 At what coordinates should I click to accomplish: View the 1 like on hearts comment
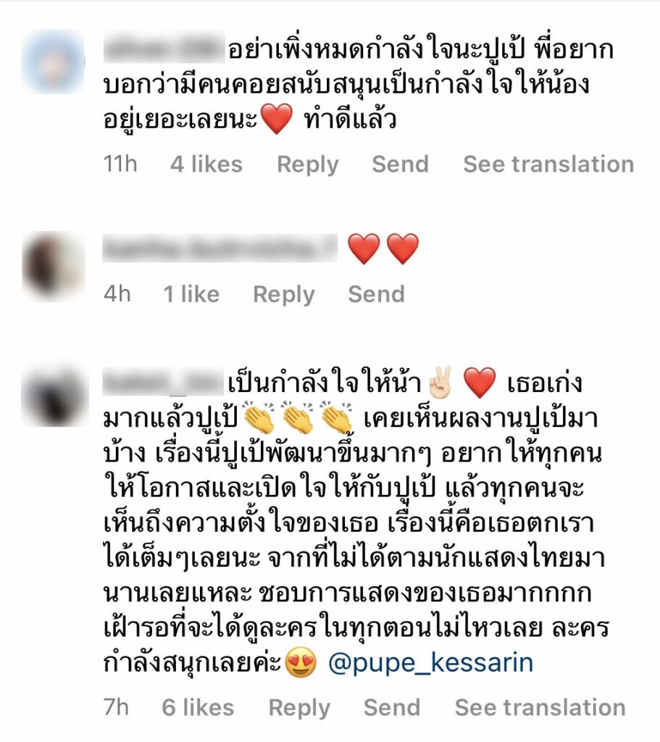pyautogui.click(x=191, y=294)
